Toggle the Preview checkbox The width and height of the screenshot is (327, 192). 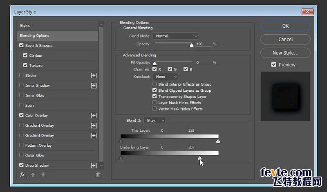(x=273, y=64)
